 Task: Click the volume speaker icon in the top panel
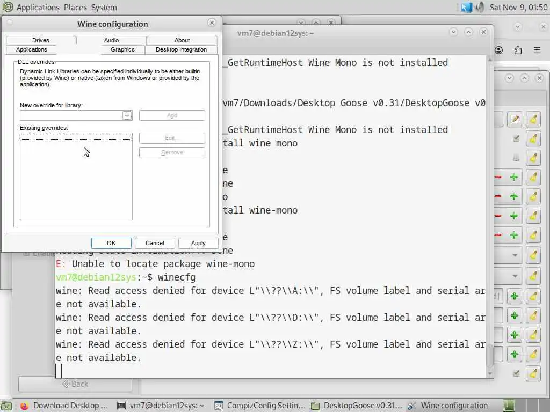tap(480, 7)
